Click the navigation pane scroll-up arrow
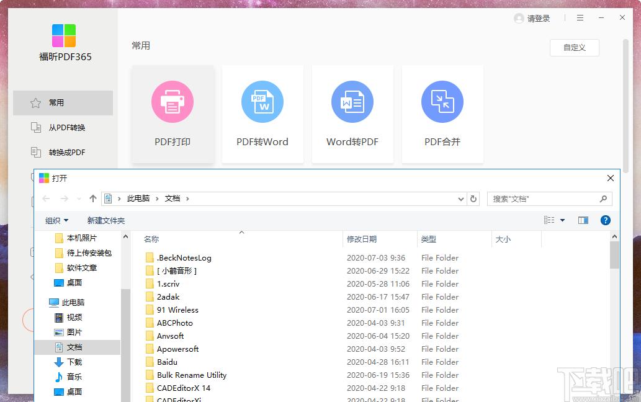Viewport: 641px width, 402px height. [x=125, y=236]
